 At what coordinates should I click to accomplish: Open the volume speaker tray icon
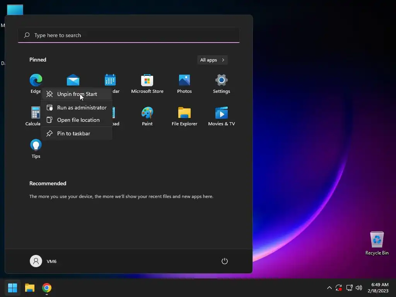359,288
